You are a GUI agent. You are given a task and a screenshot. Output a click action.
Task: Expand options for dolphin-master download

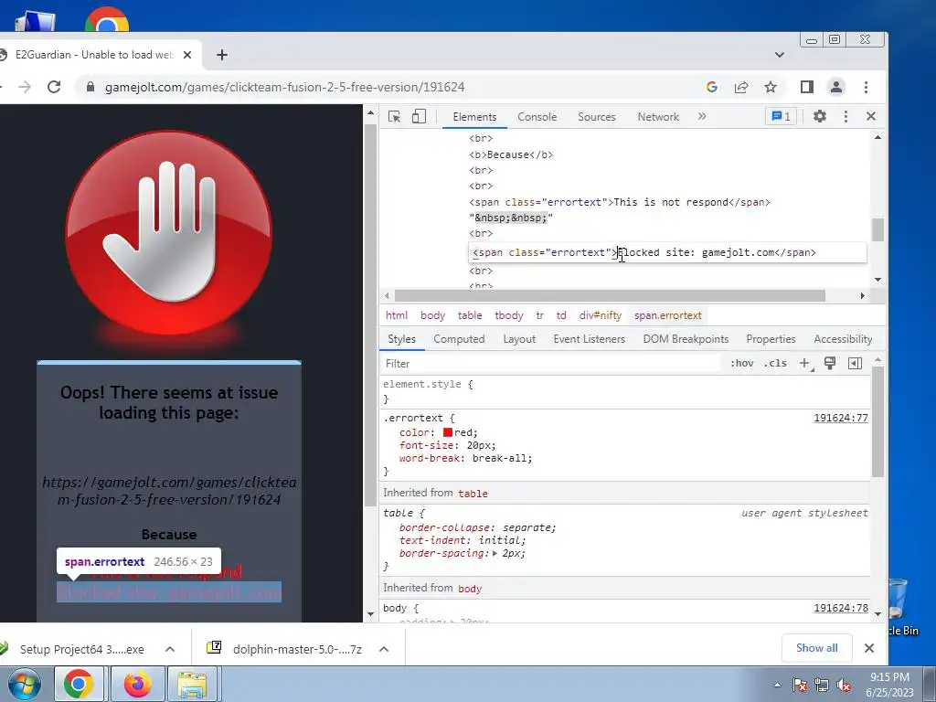tap(384, 649)
